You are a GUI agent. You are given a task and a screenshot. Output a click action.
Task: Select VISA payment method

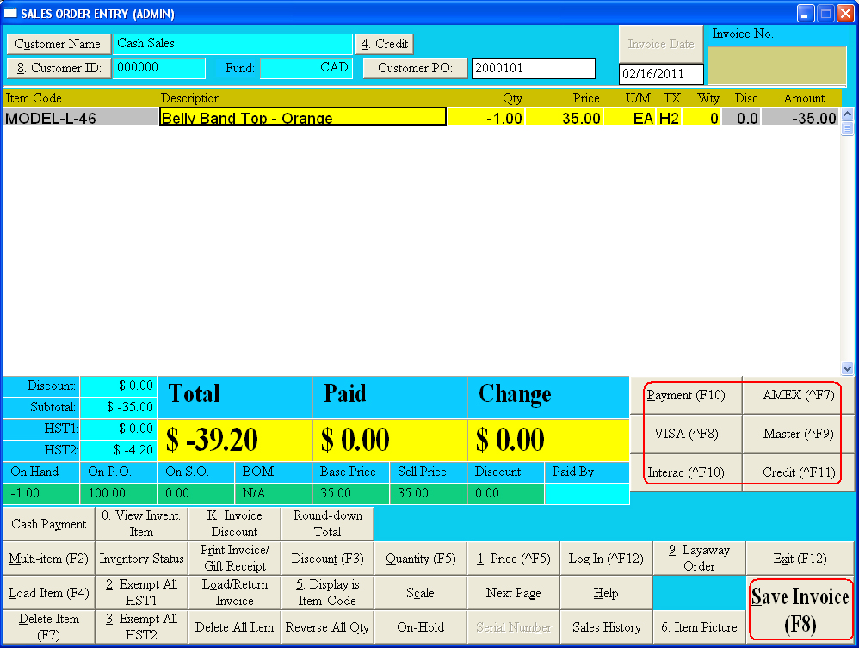pyautogui.click(x=685, y=434)
